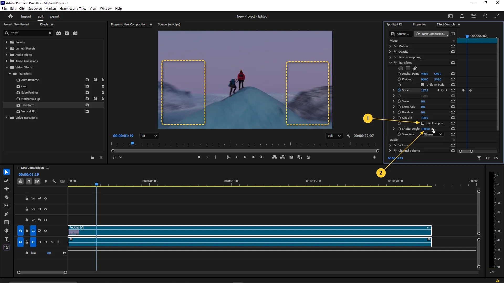Click the New Bin folder icon
Viewport: 504px width, 283px height.
[92, 158]
